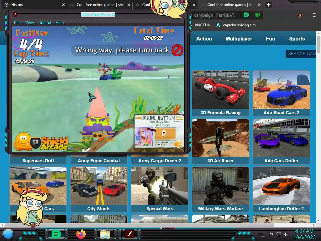
Task: Click the page horizontal scrollbar
Action: (139, 225)
